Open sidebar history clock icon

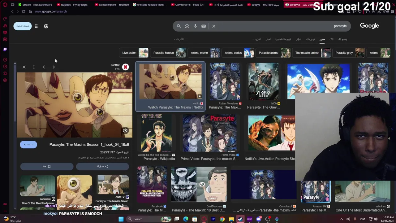tap(5, 67)
